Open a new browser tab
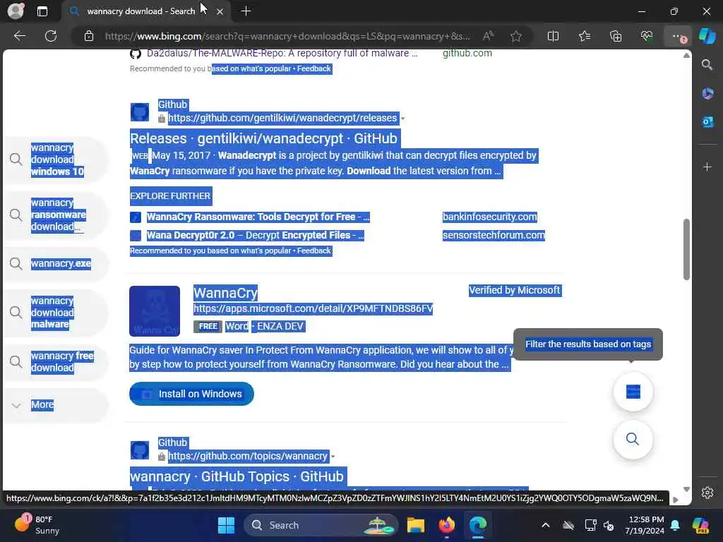The image size is (723, 542). coord(246,11)
